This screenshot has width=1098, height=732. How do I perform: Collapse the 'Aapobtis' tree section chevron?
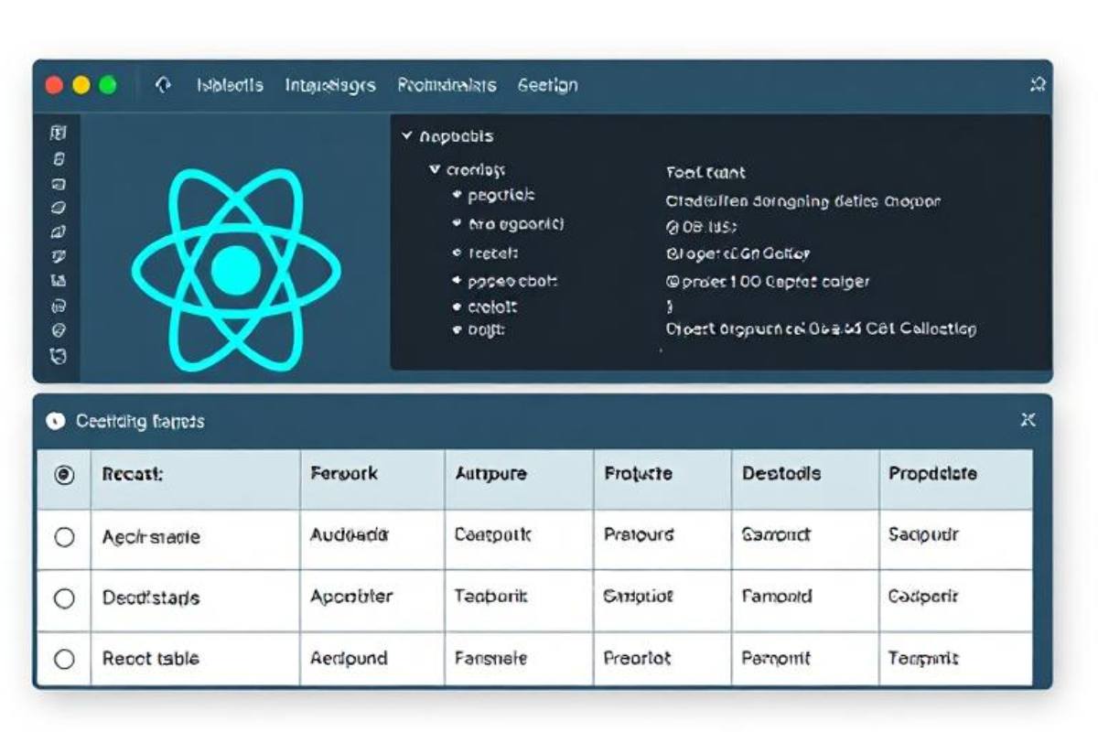coord(407,136)
